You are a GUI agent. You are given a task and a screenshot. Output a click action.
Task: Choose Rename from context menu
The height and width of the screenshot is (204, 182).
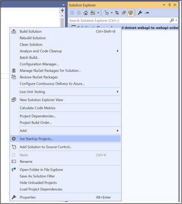[x=66, y=162]
